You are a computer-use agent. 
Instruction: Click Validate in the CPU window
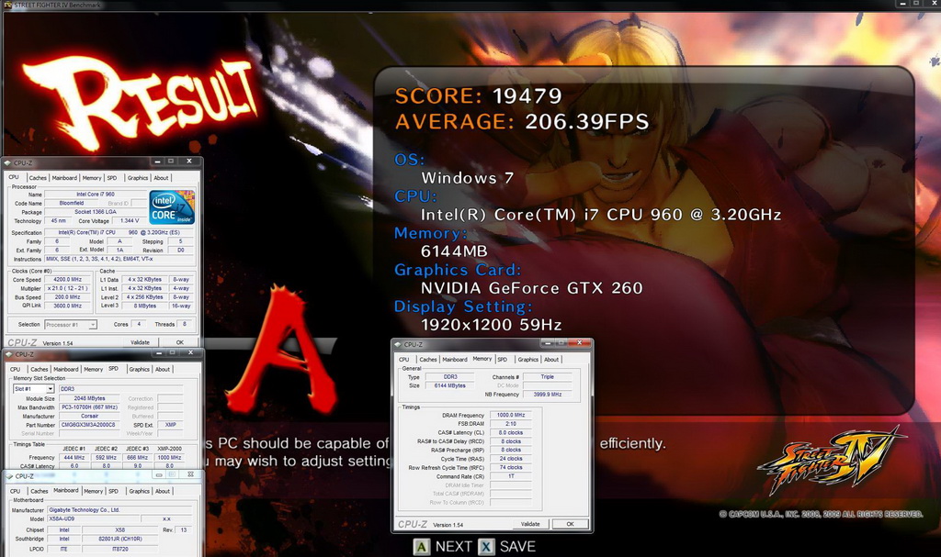pos(140,342)
